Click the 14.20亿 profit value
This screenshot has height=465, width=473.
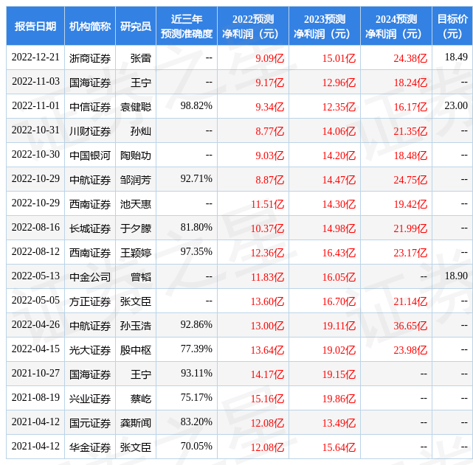click(339, 155)
